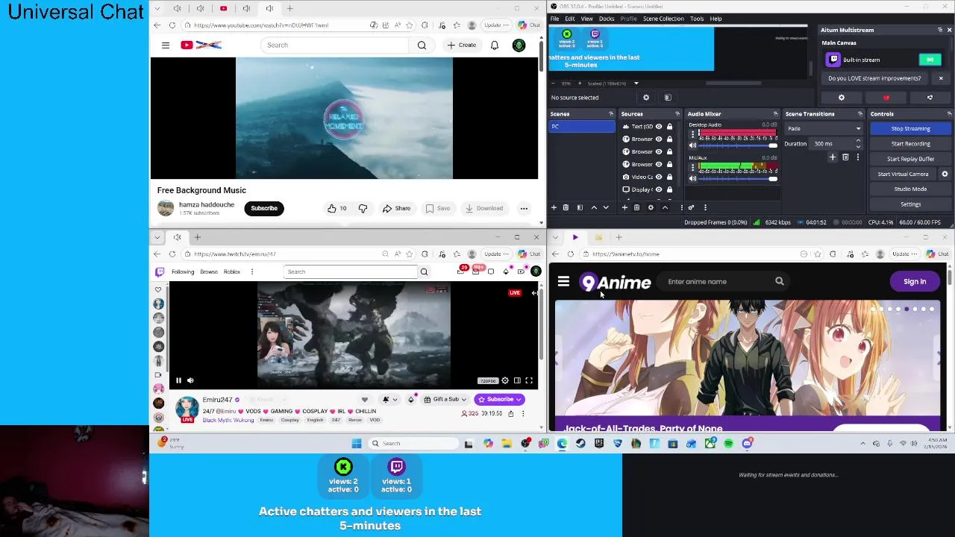Toggle Twitch theatre mode icon

point(517,380)
